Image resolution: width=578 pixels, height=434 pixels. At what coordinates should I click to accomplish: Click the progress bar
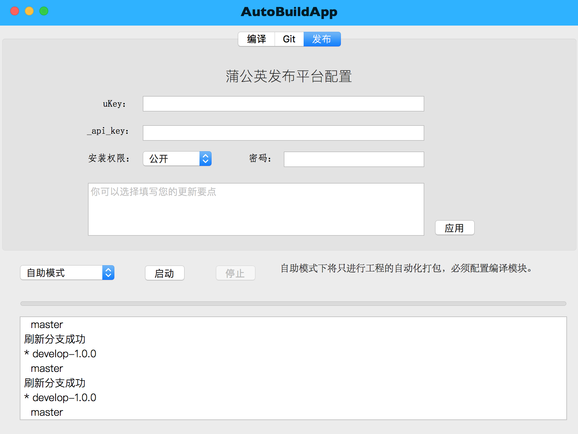point(293,304)
